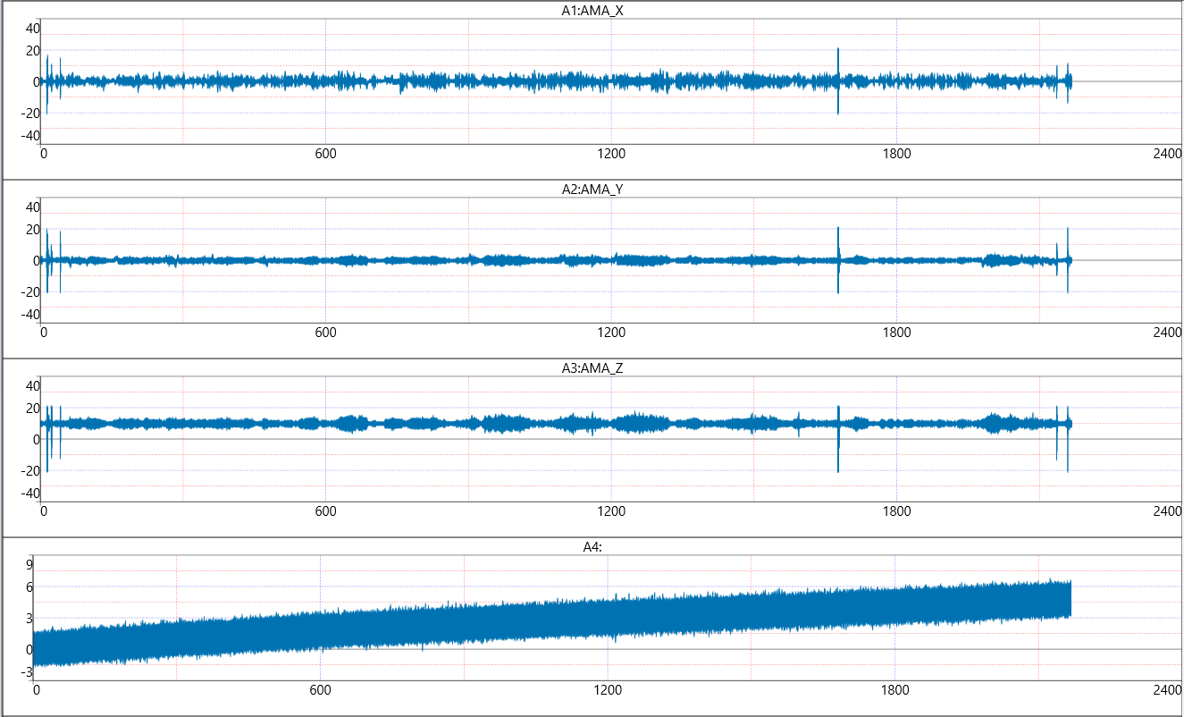The width and height of the screenshot is (1184, 717).
Task: Click the 0 x-axis label under A4 chart
Action: pos(36,690)
